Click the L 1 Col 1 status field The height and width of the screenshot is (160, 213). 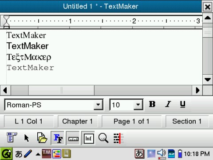[x=29, y=121]
